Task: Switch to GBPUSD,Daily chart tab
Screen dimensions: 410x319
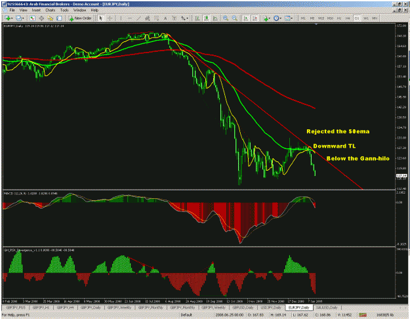Action: [243, 307]
